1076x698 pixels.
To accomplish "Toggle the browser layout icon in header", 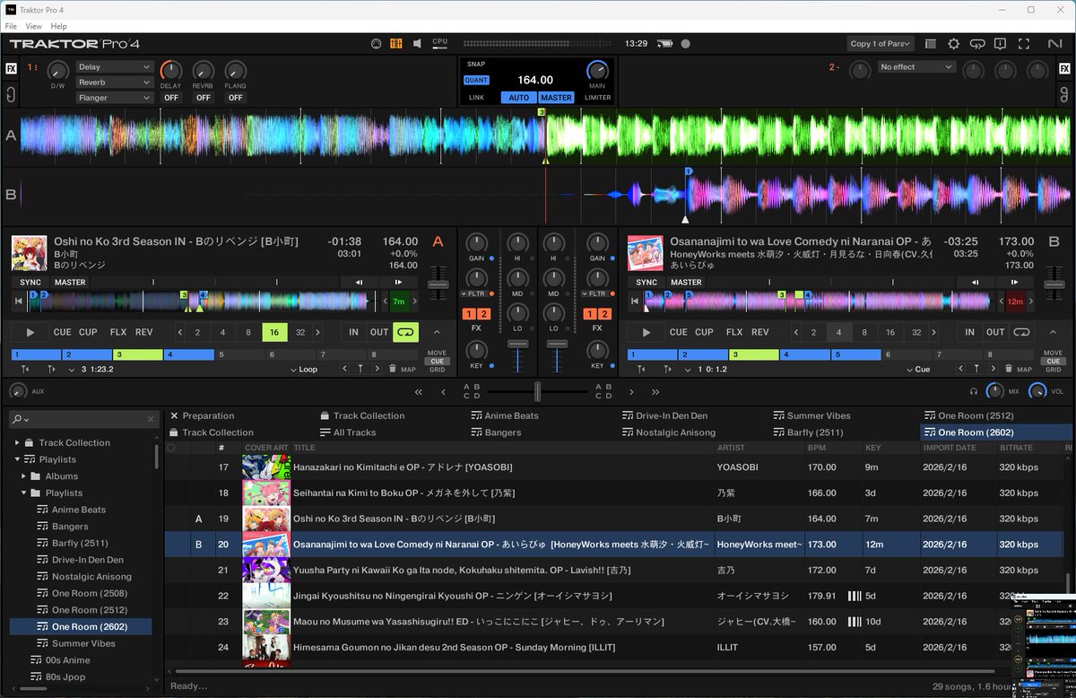I will point(930,43).
